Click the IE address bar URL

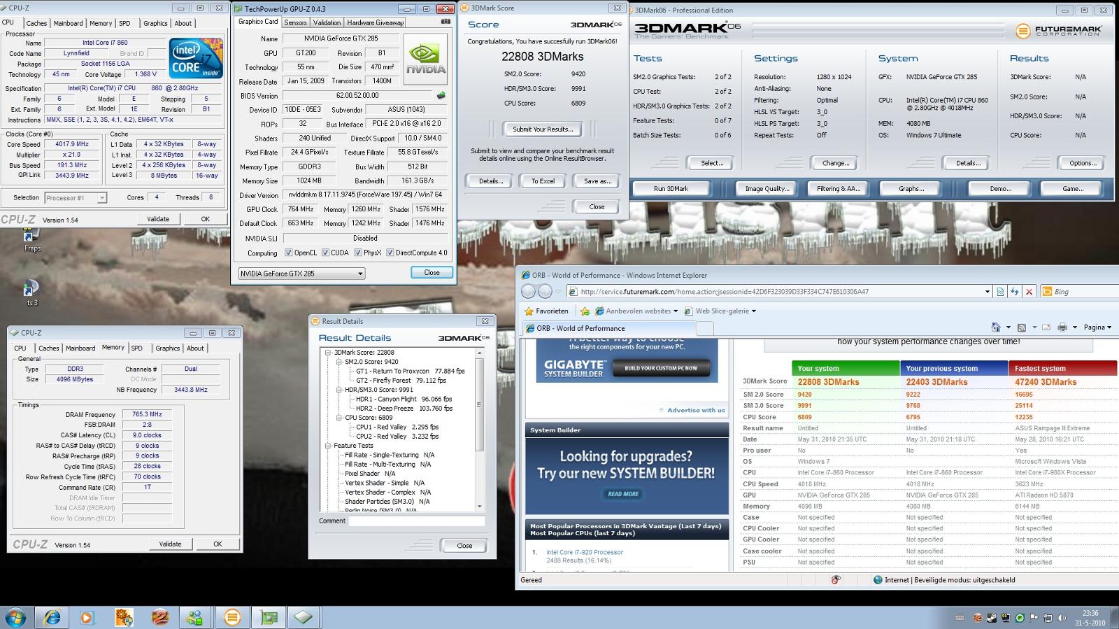(x=725, y=292)
